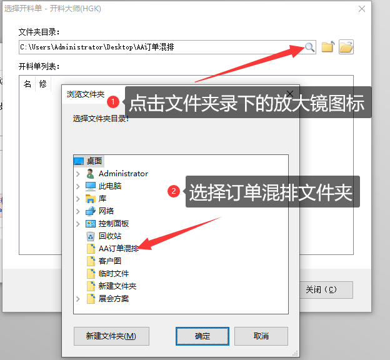Expand the 控制面板 tree node
Screen dimensions: 390x360
(x=78, y=224)
